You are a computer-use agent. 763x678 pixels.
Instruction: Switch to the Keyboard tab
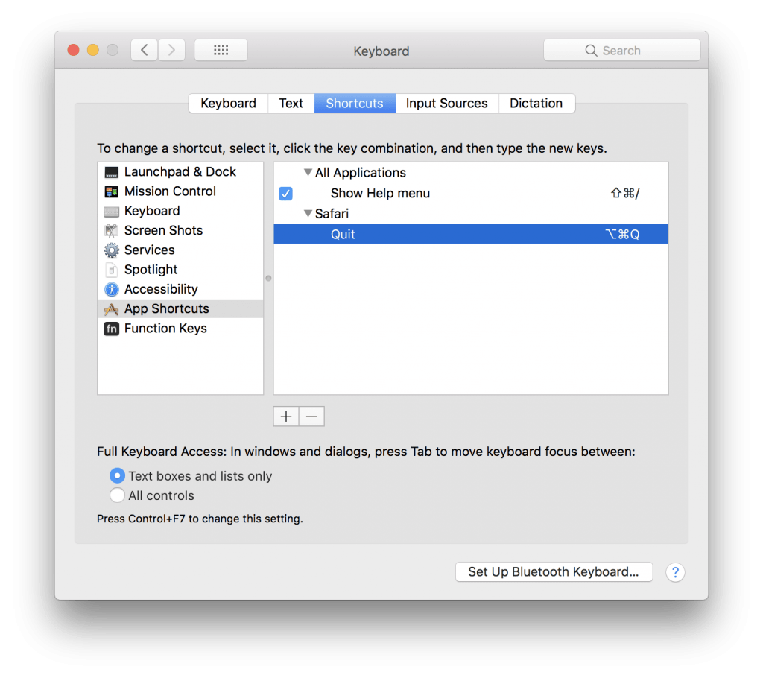pos(228,103)
